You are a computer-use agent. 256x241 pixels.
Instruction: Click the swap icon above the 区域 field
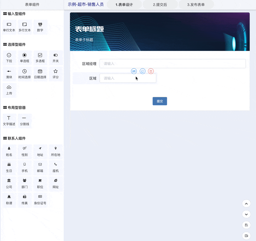(134, 71)
